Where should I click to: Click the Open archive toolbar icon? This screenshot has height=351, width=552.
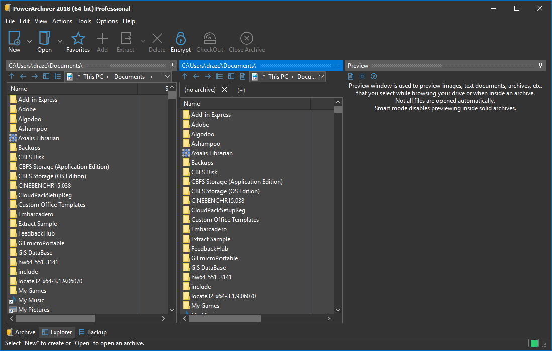coord(45,38)
